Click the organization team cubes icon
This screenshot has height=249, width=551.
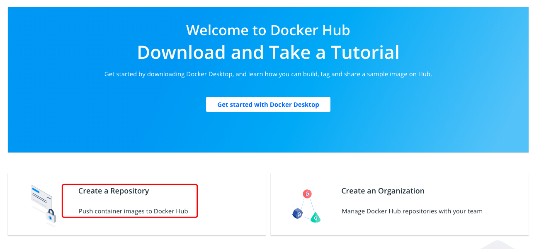click(x=307, y=206)
